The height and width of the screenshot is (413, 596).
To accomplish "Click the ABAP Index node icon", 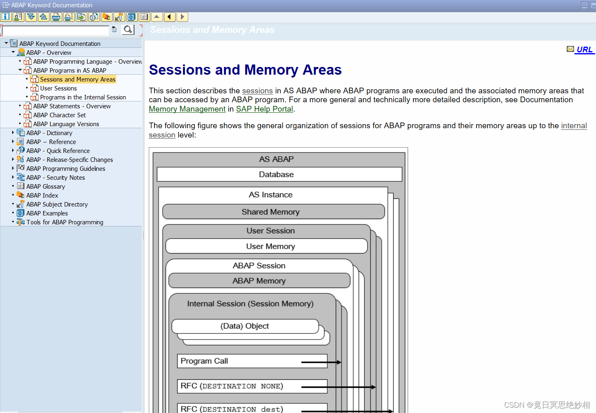I will click(x=21, y=195).
